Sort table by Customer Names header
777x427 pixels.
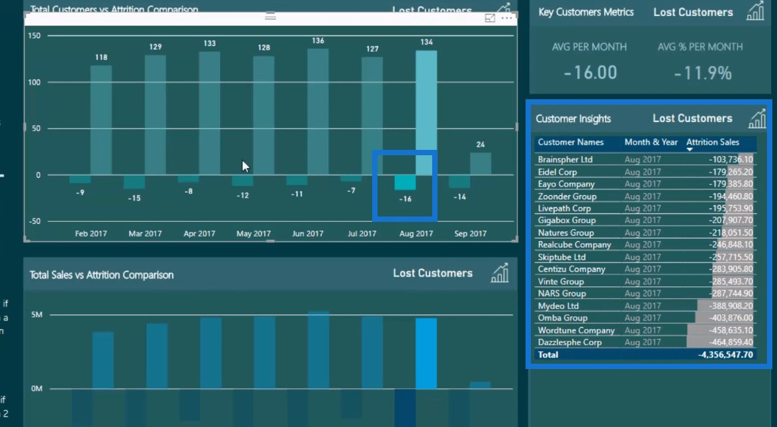tap(570, 143)
